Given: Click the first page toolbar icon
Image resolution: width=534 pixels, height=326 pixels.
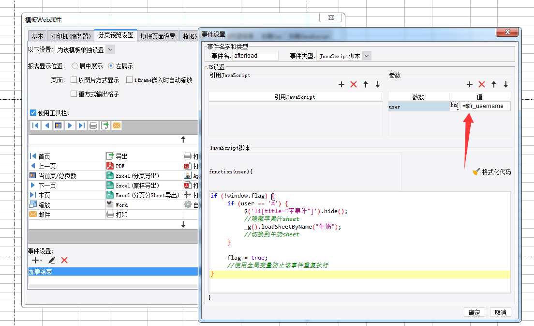Looking at the screenshot, I should tap(35, 125).
